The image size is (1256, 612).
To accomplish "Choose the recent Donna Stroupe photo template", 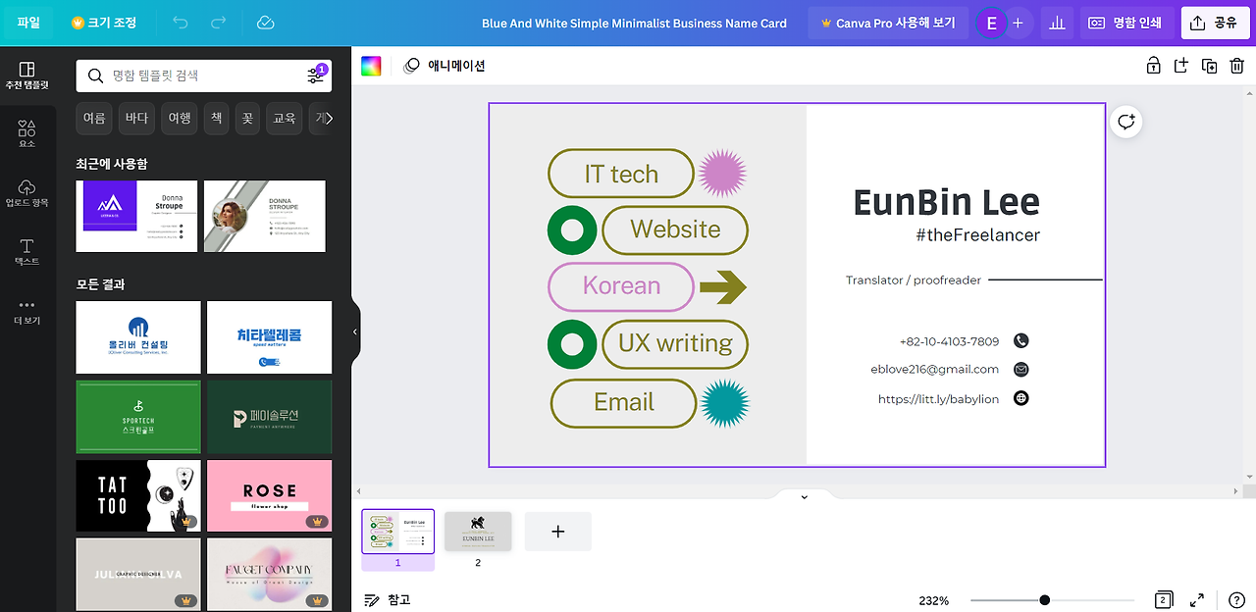I will pos(265,216).
